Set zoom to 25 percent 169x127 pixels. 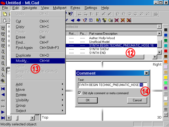(x=3, y=63)
